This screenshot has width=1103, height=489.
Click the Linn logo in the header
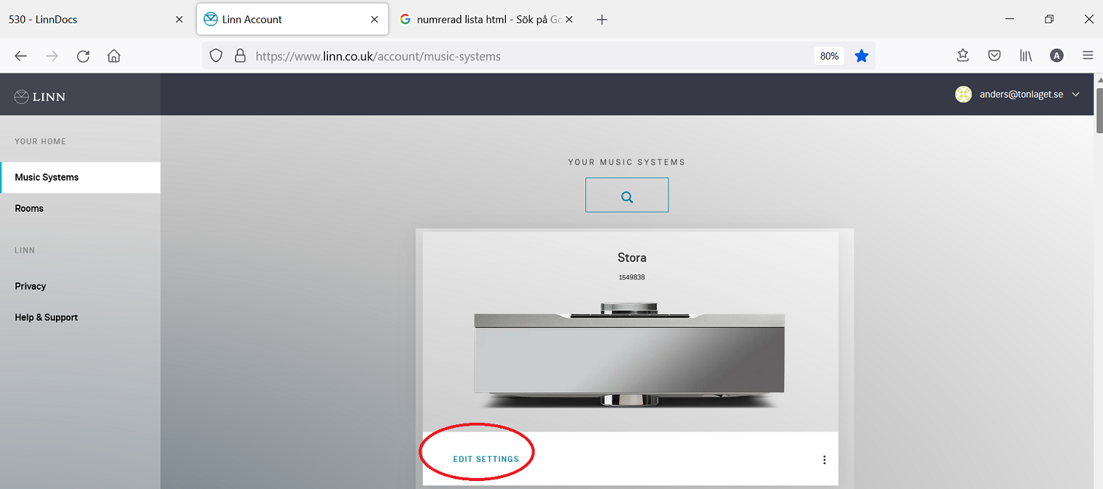40,96
